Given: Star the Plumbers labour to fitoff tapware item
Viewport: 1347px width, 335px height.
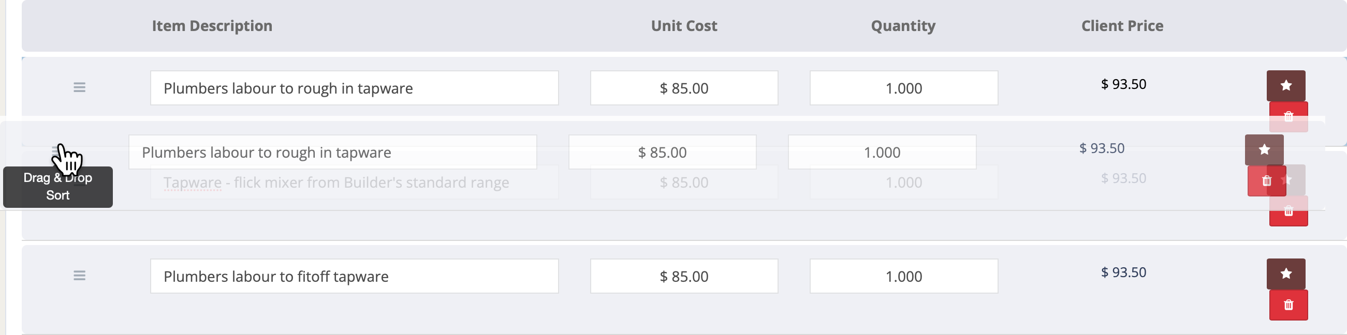Looking at the screenshot, I should coord(1286,274).
